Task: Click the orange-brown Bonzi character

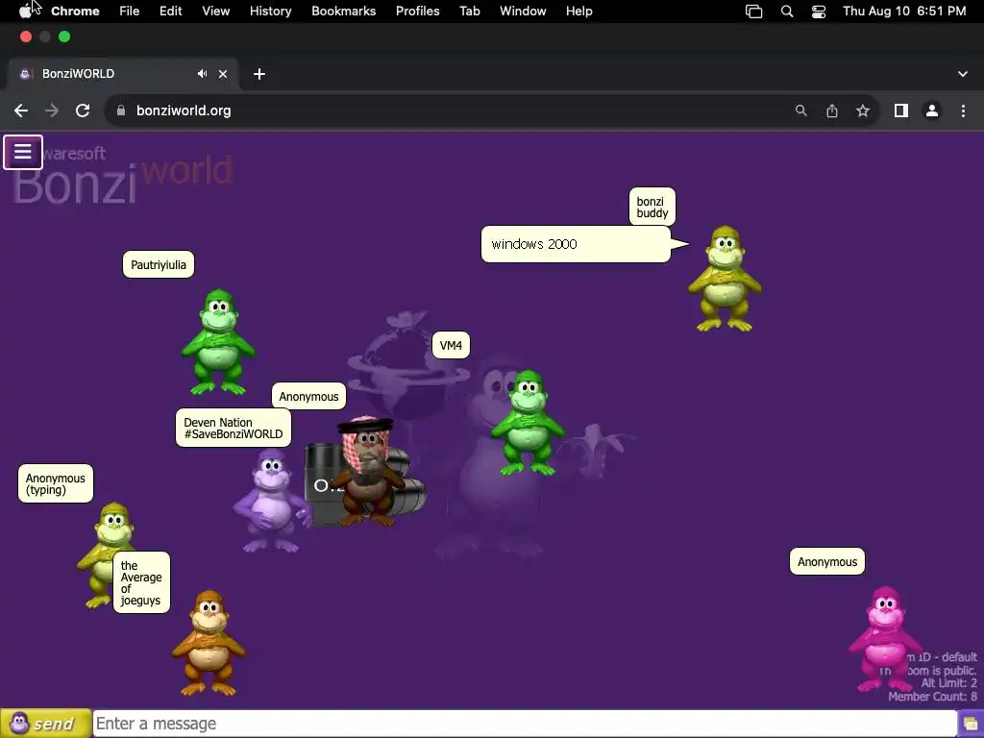Action: (x=209, y=643)
